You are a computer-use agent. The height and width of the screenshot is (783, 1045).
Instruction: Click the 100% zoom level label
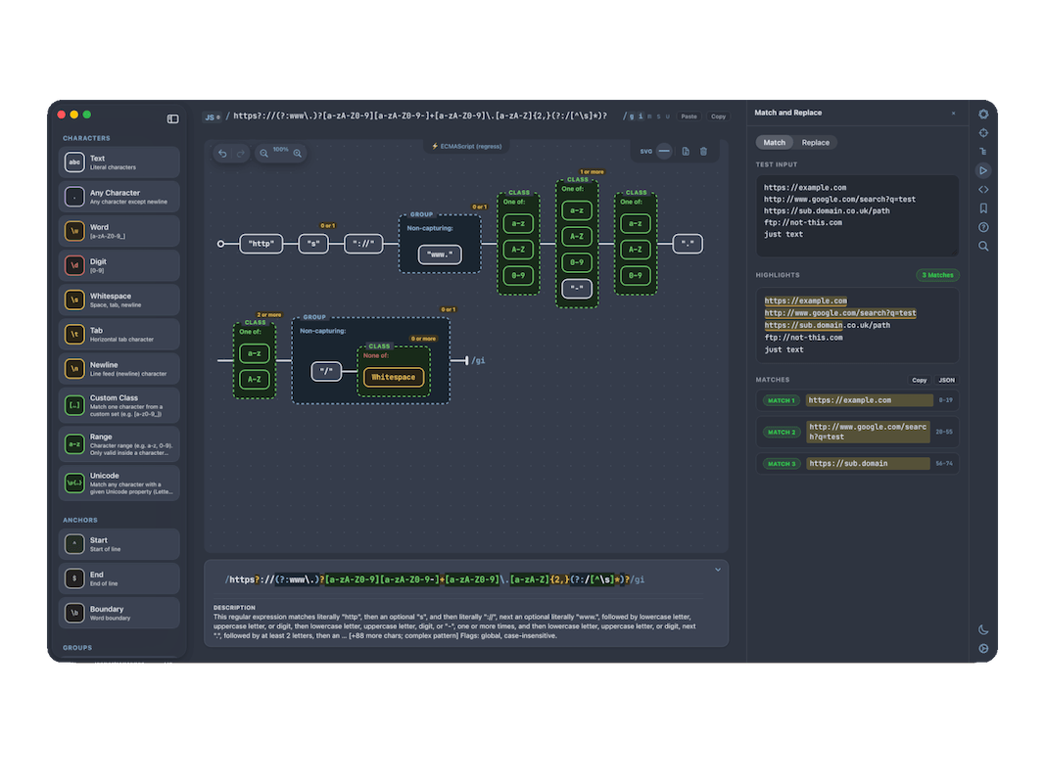280,150
